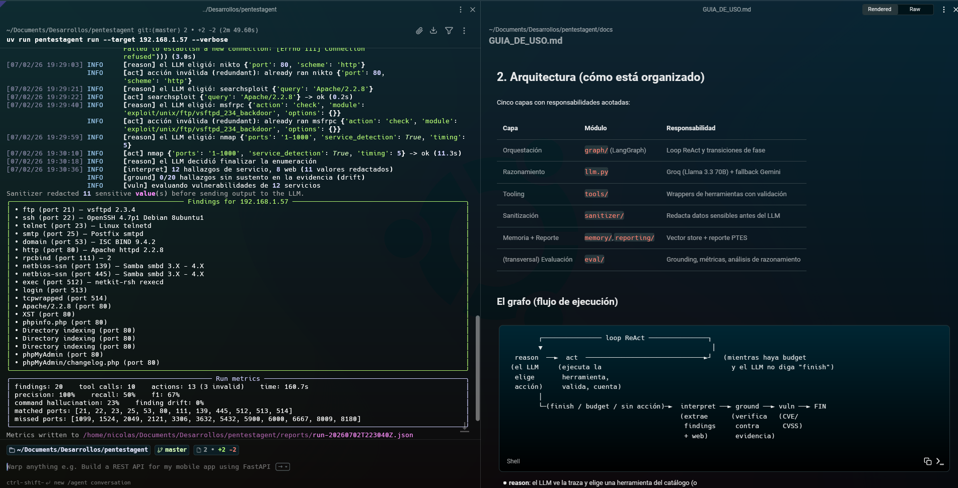Open the changed files chip showing +2 -2
Viewport: 958px width, 488px height.
tap(216, 450)
